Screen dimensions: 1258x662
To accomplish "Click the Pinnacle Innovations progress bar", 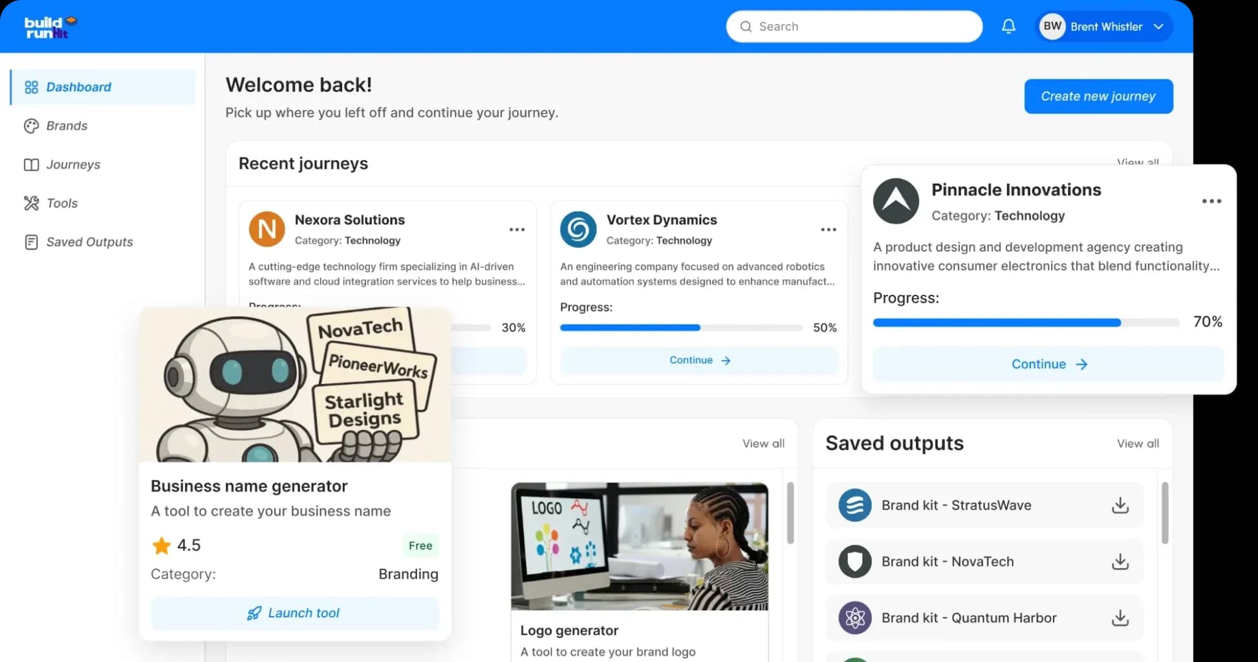I will [x=1026, y=322].
